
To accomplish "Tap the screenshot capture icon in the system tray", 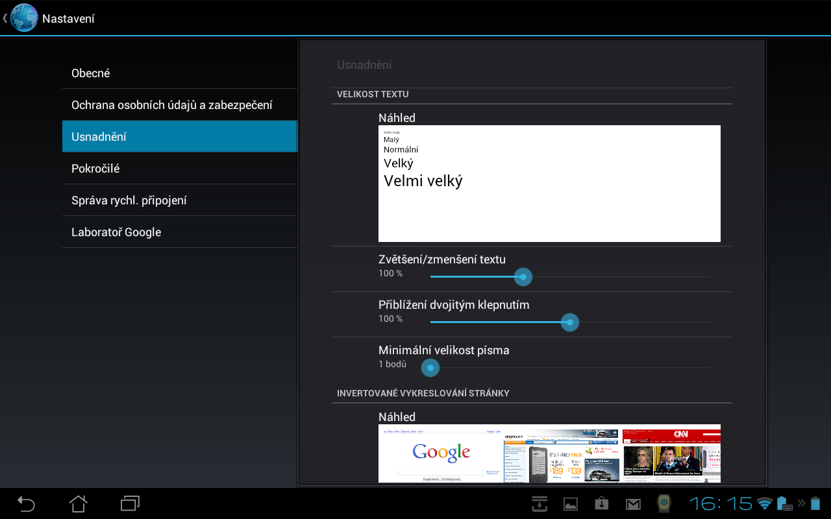I will (x=539, y=503).
